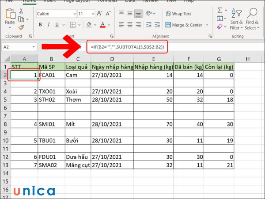Click header cell Mã SP
Viewport: 265px width, 199px height.
tap(51, 67)
